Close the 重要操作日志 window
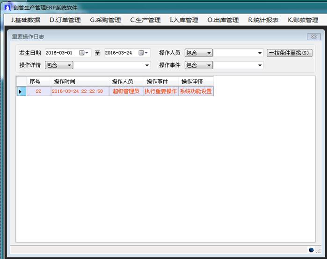327x259 pixels. tap(313, 37)
